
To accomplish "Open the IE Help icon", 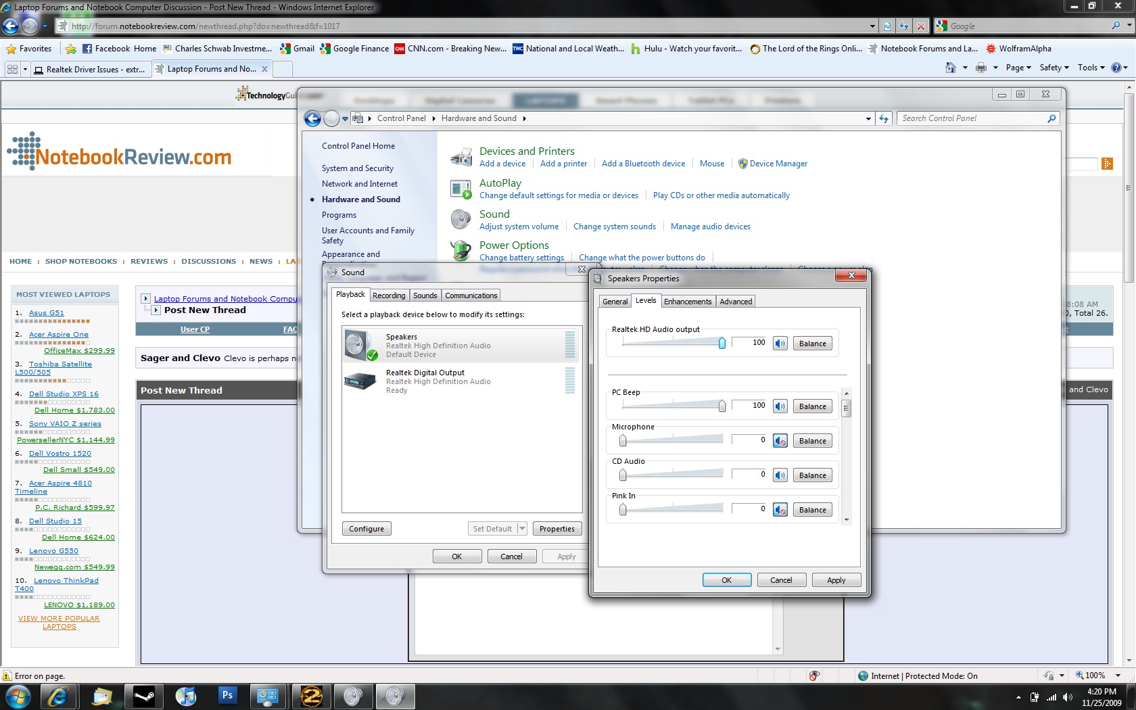I will [x=1116, y=68].
